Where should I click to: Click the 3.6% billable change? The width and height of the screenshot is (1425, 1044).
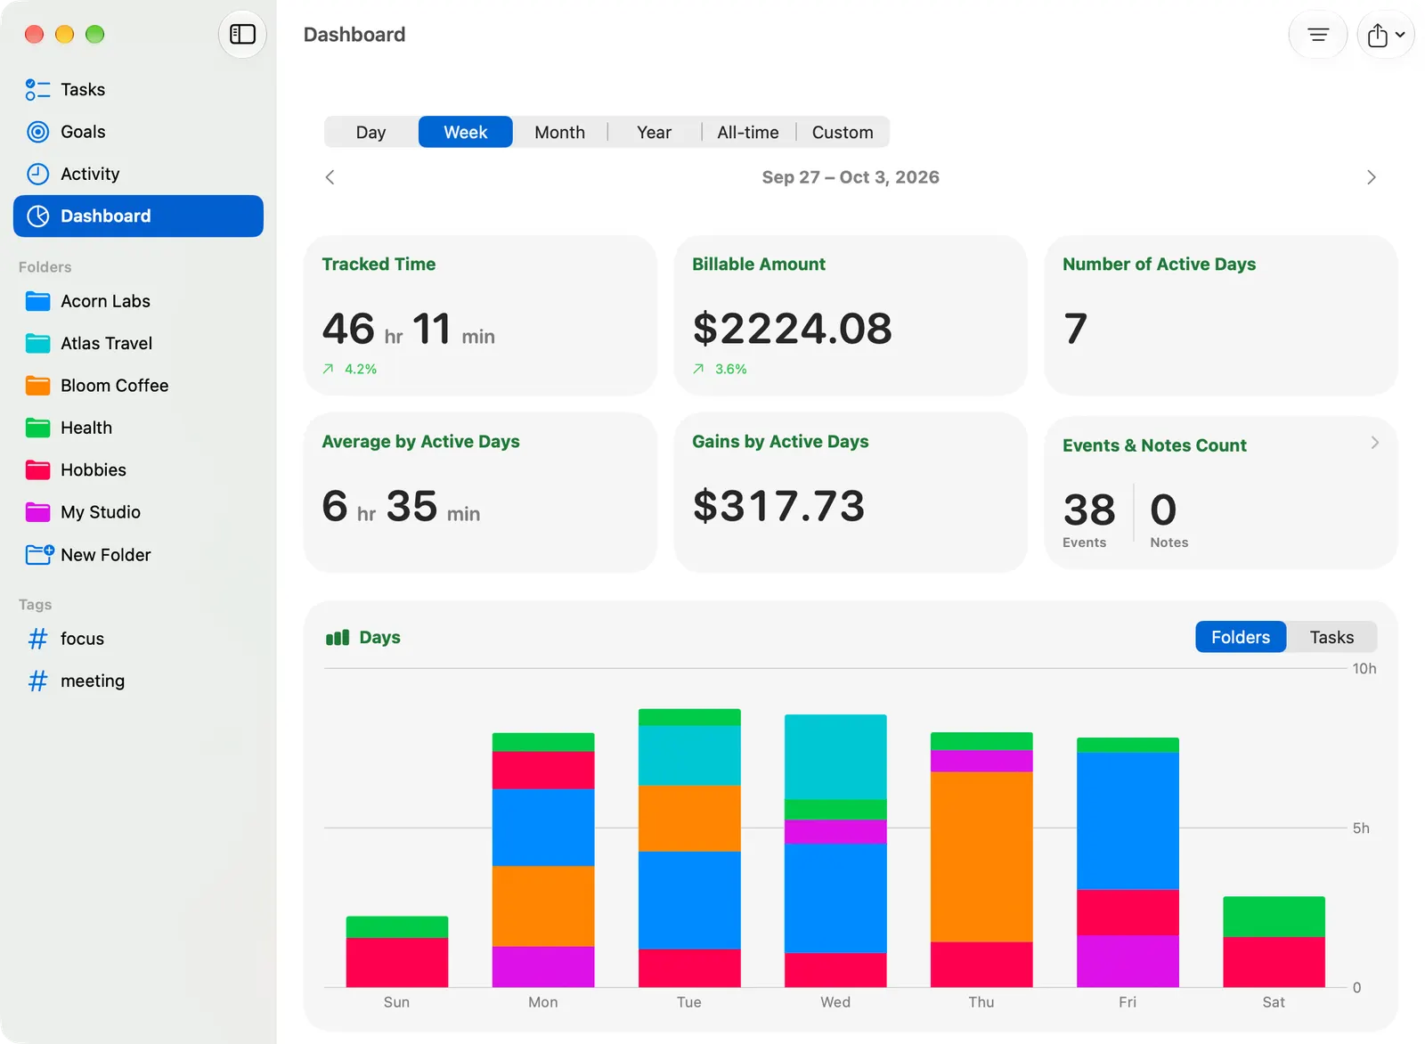point(731,369)
